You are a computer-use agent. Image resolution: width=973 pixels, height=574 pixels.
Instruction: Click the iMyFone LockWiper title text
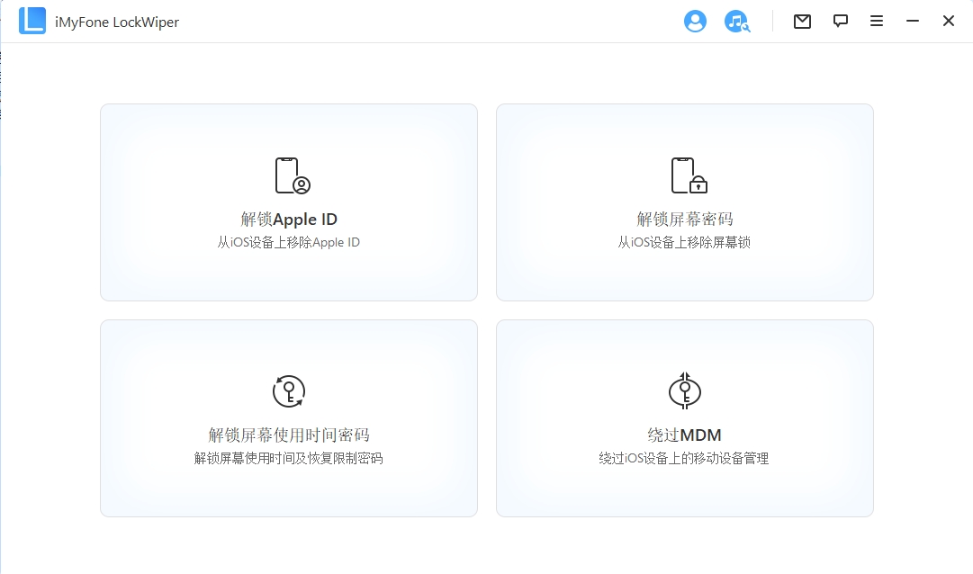[x=117, y=22]
